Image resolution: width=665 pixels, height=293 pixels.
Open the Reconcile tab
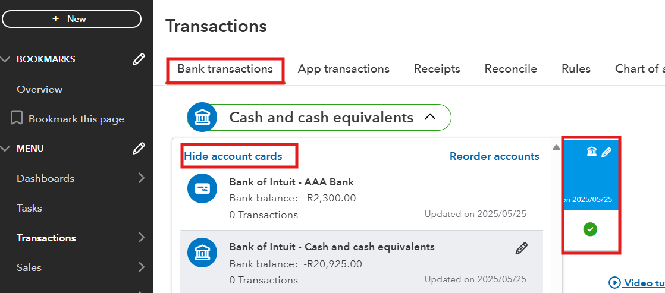(510, 69)
